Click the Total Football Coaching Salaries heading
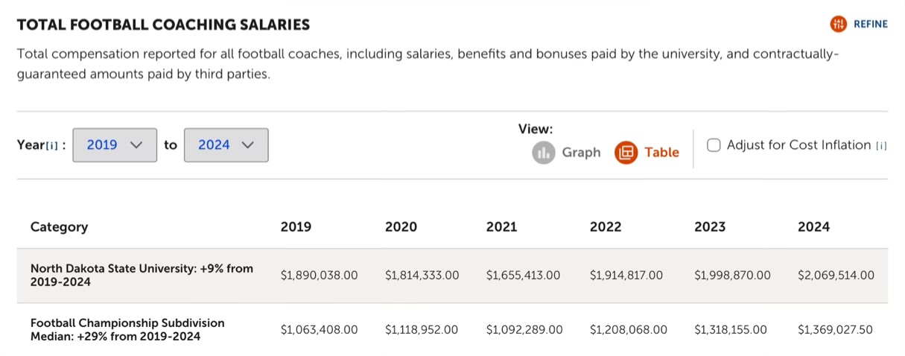 163,25
